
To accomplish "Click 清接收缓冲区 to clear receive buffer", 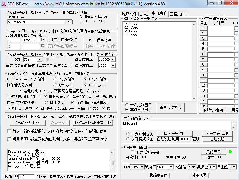I will 170,108.
